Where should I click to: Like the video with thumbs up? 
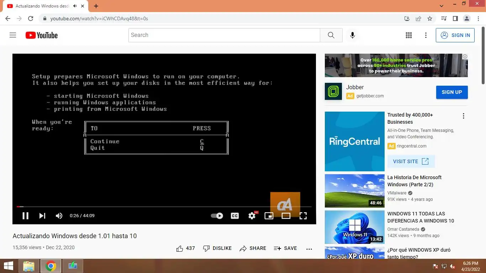(x=185, y=248)
